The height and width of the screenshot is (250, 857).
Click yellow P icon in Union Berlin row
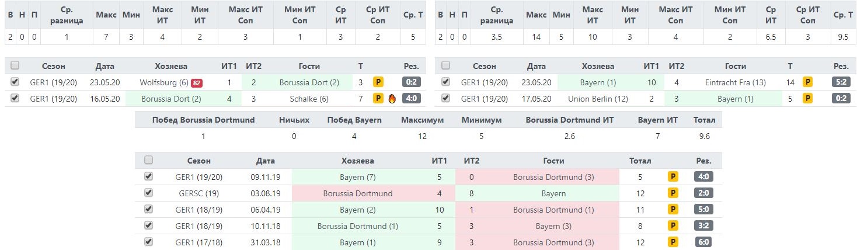click(808, 99)
